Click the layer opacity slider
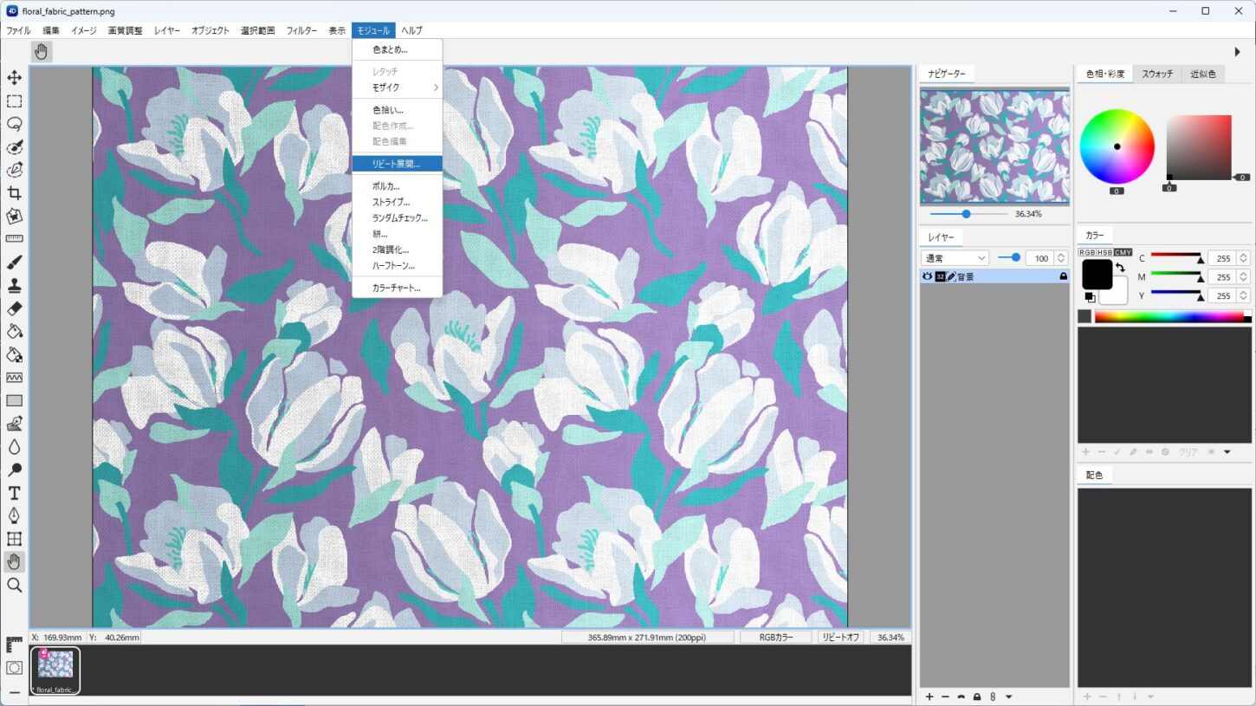The image size is (1256, 706). (x=1009, y=258)
